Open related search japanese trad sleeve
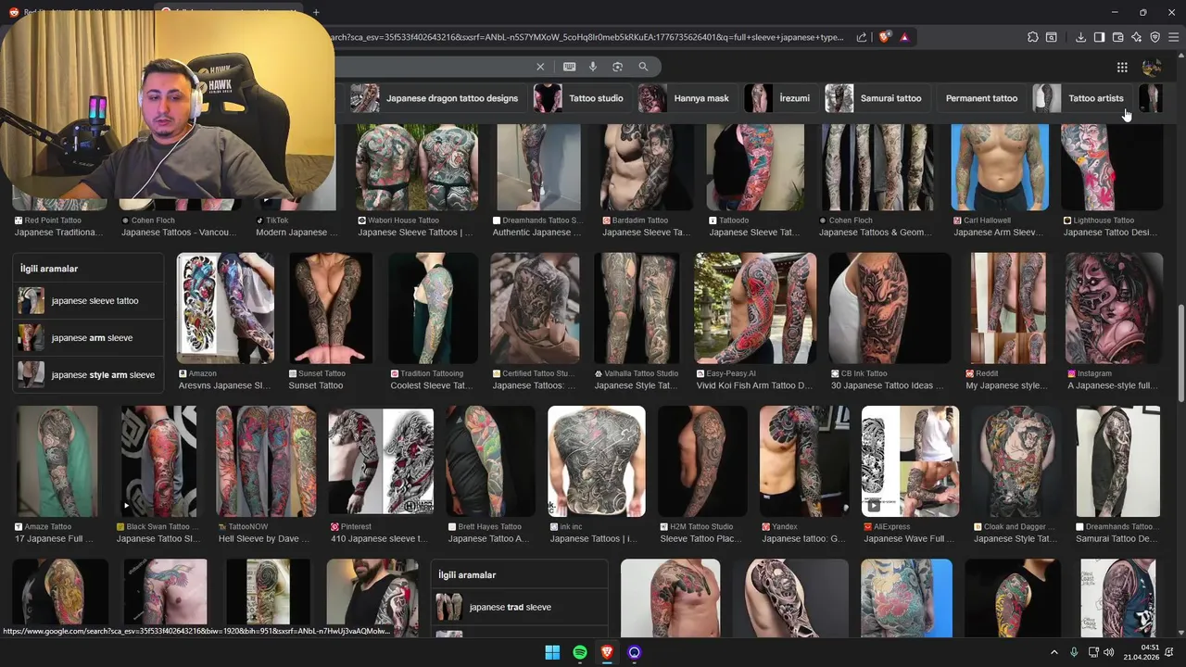1186x667 pixels. click(519, 608)
